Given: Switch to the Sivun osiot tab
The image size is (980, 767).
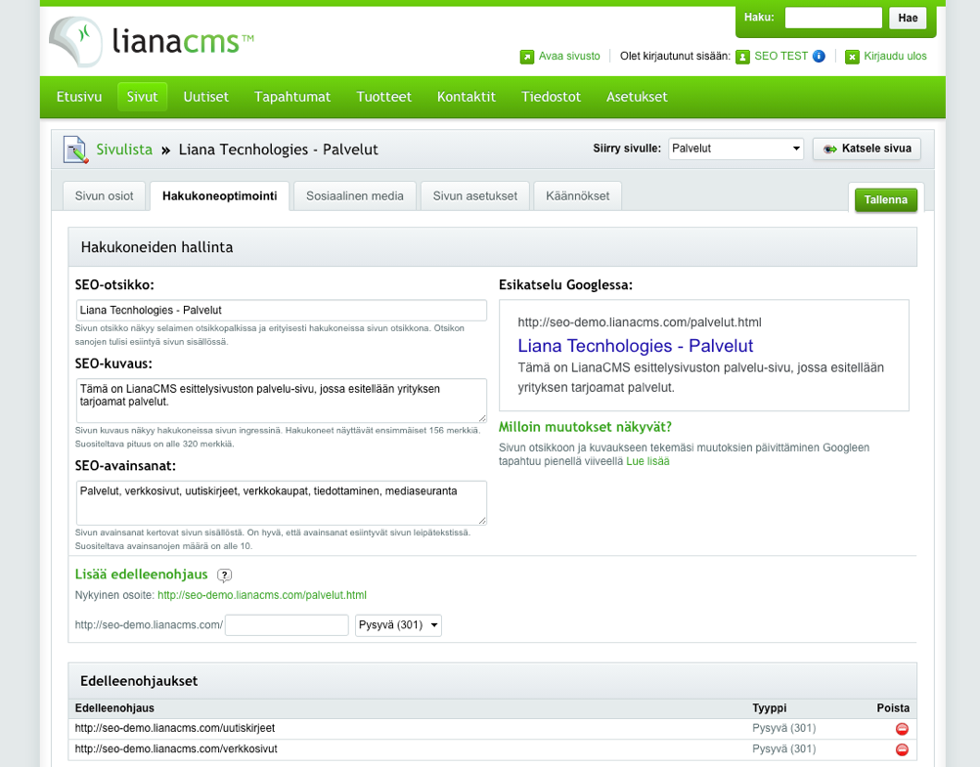Looking at the screenshot, I should click(x=105, y=196).
